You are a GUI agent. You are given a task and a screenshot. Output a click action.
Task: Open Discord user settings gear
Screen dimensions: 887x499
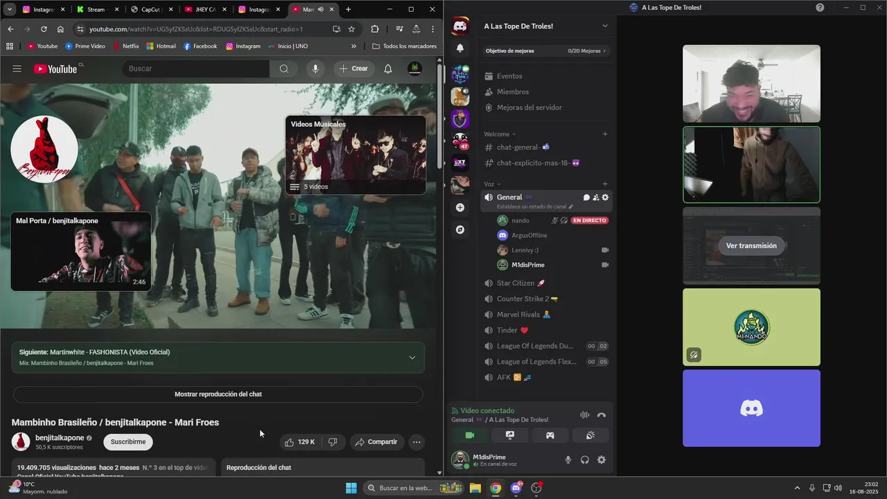click(601, 459)
